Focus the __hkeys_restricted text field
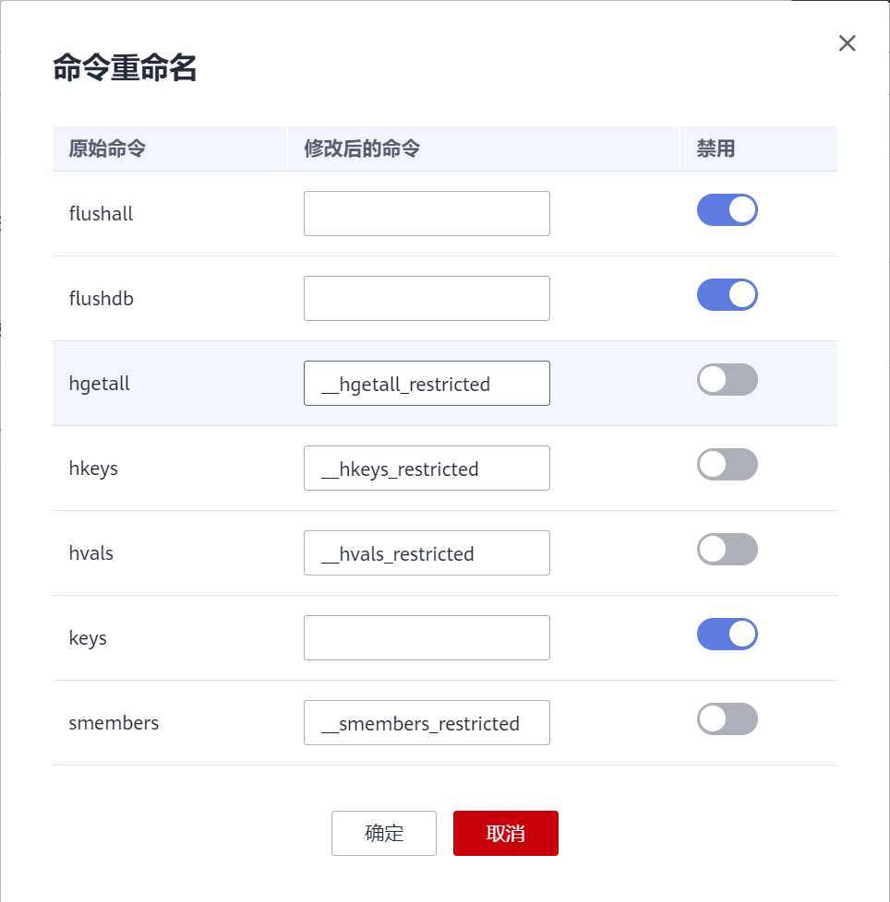This screenshot has height=902, width=890. click(427, 468)
